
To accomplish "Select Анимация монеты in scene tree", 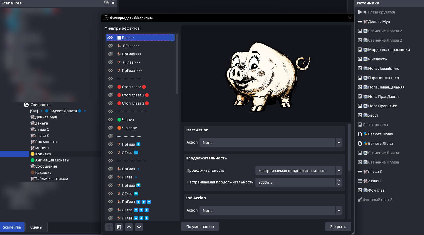I will tap(52, 160).
